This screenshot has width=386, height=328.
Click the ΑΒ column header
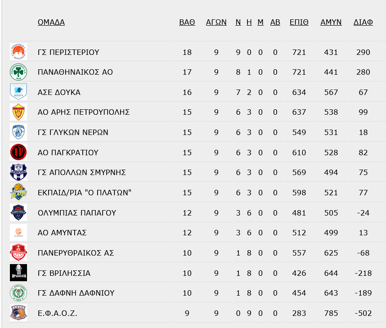point(275,22)
